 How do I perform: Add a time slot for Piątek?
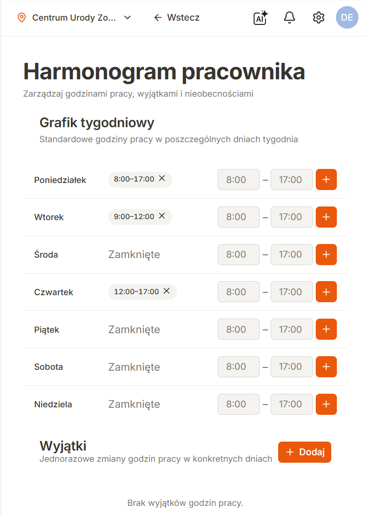[326, 329]
